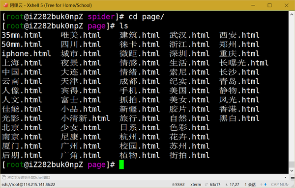Open the compose bar dropdown arrow

[x=285, y=177]
